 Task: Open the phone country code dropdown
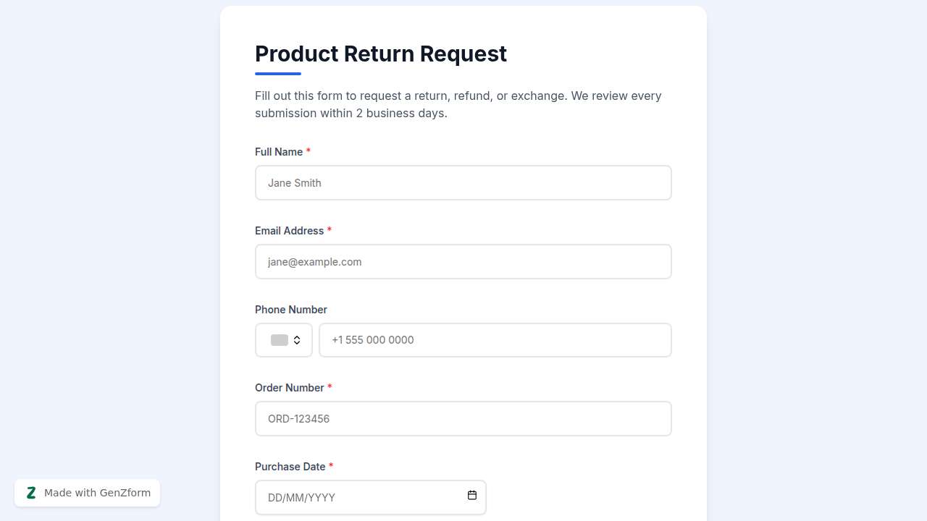(x=284, y=340)
